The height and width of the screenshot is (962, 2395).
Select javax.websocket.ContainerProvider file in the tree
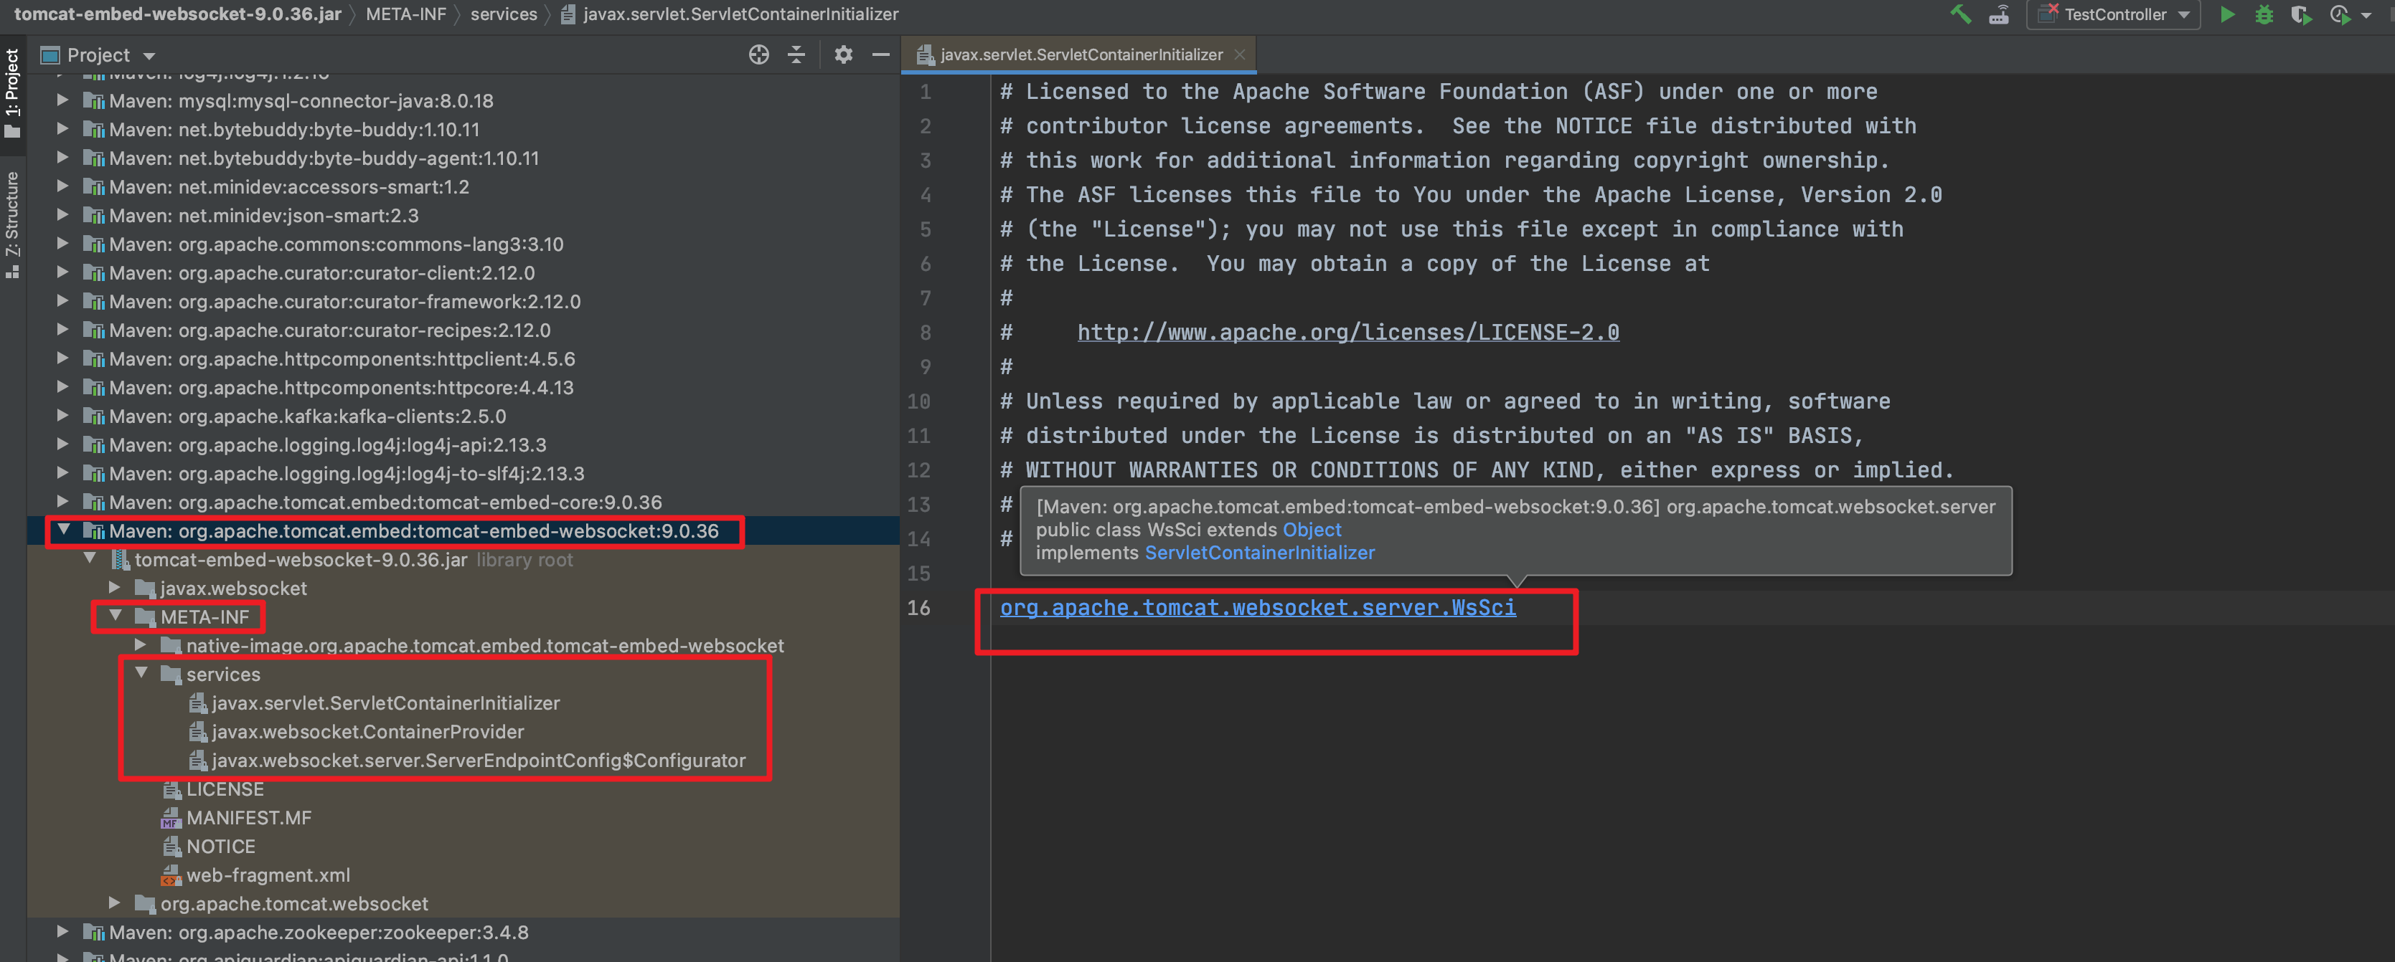(x=367, y=732)
